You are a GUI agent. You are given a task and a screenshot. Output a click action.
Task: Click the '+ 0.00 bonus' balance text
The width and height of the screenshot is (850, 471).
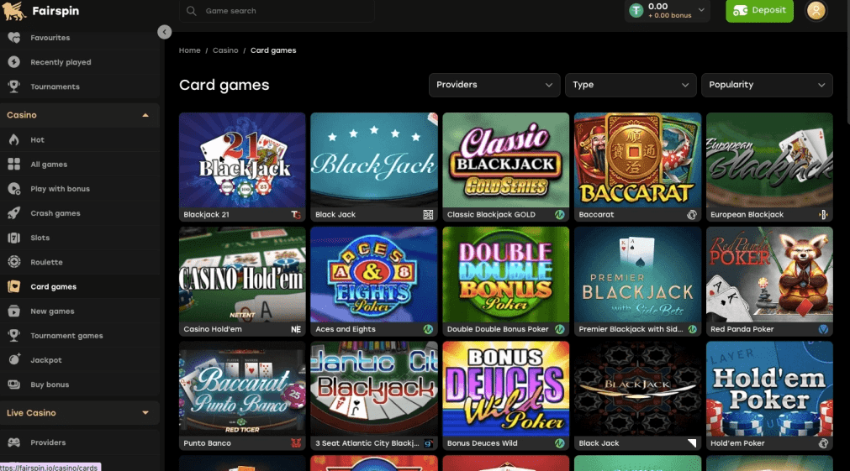coord(669,16)
